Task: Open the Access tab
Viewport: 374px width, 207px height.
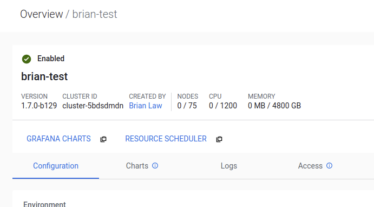Action: click(310, 166)
